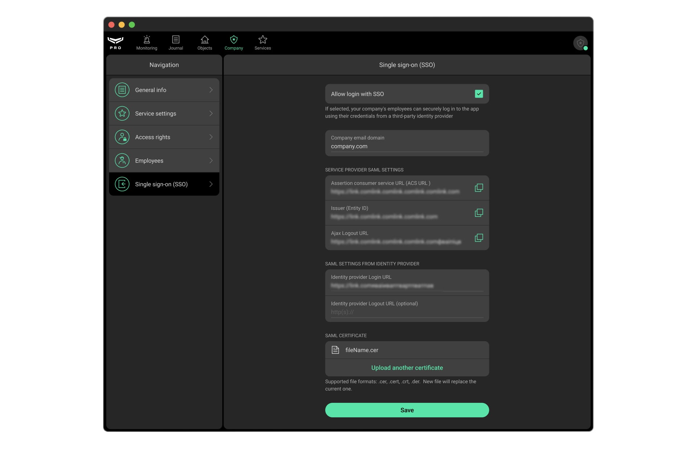Click the fileName.cer certificate document icon

(x=335, y=350)
